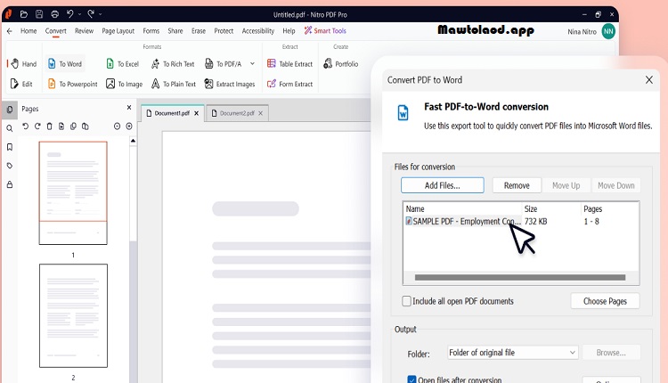The image size is (668, 383).
Task: Switch to the Document2.pdf tab
Action: [237, 113]
